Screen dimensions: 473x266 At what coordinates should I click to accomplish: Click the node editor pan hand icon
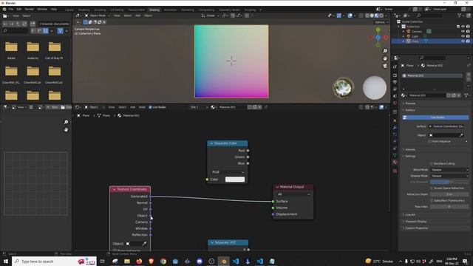click(x=66, y=130)
